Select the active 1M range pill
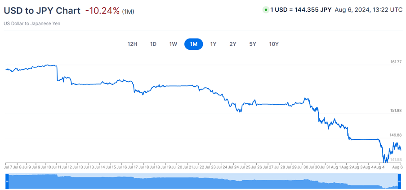Screen dimensions: 406x190 (x=194, y=44)
